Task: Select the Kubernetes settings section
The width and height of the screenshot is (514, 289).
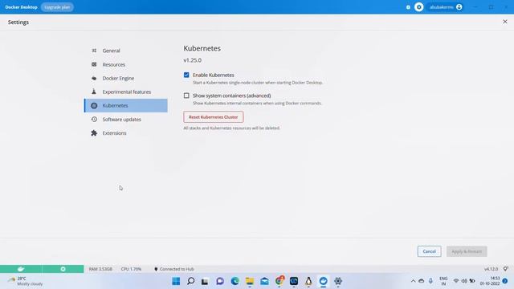Action: [x=126, y=105]
